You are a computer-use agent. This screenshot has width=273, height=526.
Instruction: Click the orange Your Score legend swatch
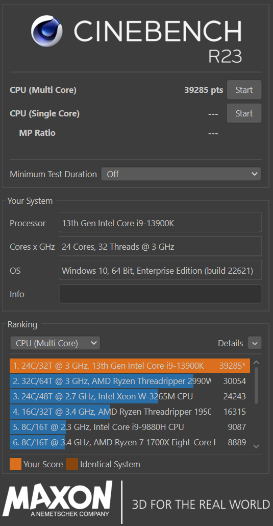[x=15, y=464]
